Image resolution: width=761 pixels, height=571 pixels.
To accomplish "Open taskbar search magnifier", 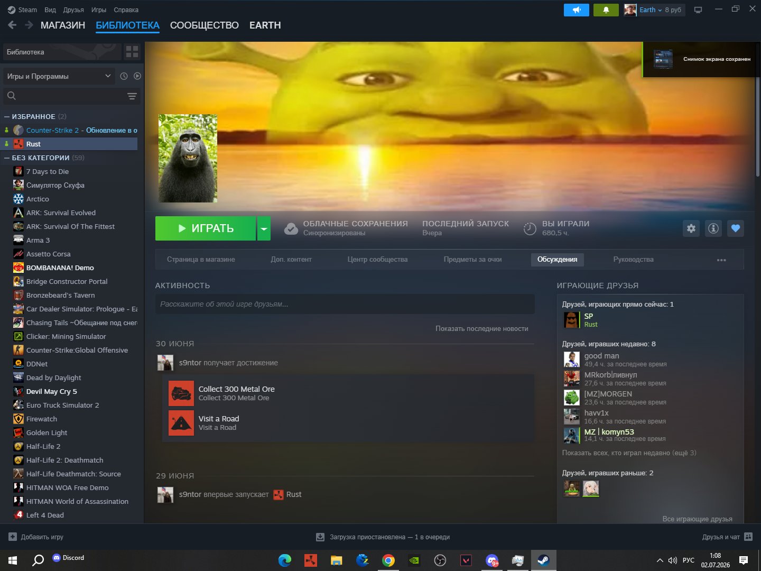I will [x=38, y=560].
